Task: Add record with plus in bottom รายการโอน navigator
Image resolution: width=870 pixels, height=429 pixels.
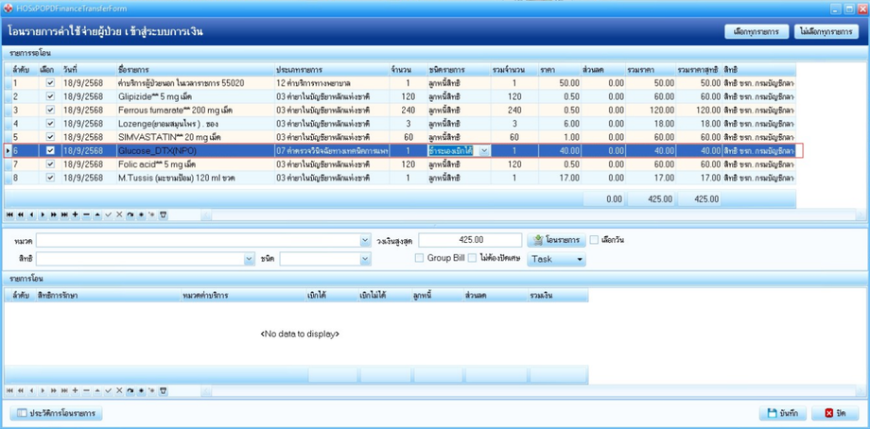Action: point(75,390)
